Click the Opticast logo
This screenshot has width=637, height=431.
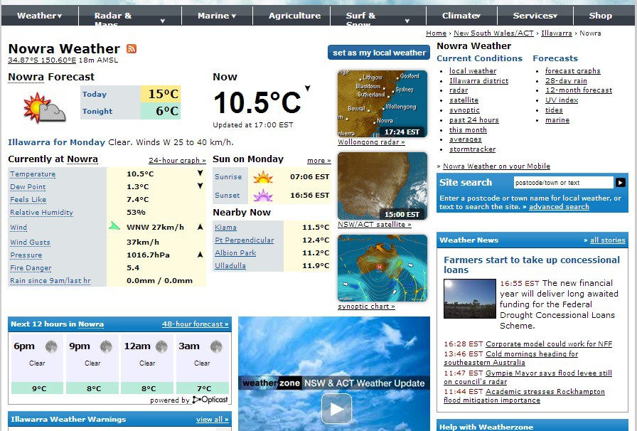coord(210,400)
